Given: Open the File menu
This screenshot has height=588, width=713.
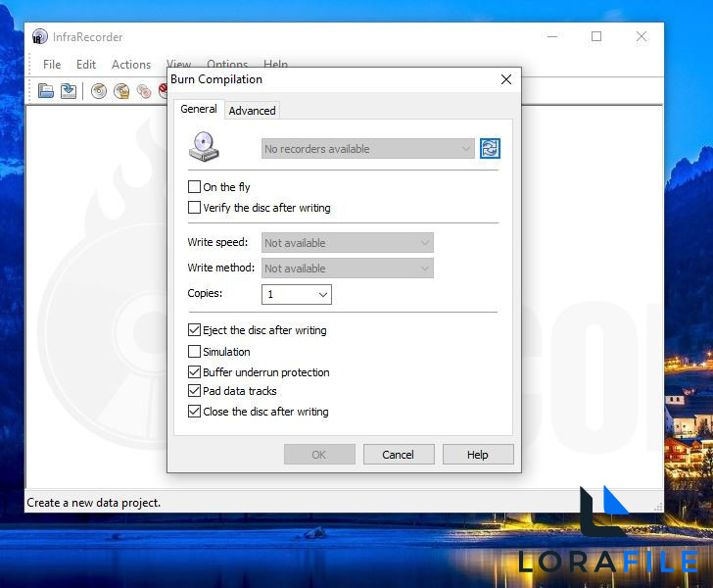Looking at the screenshot, I should pyautogui.click(x=52, y=65).
